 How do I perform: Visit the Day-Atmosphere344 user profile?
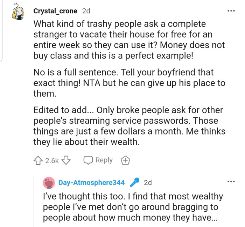click(91, 182)
